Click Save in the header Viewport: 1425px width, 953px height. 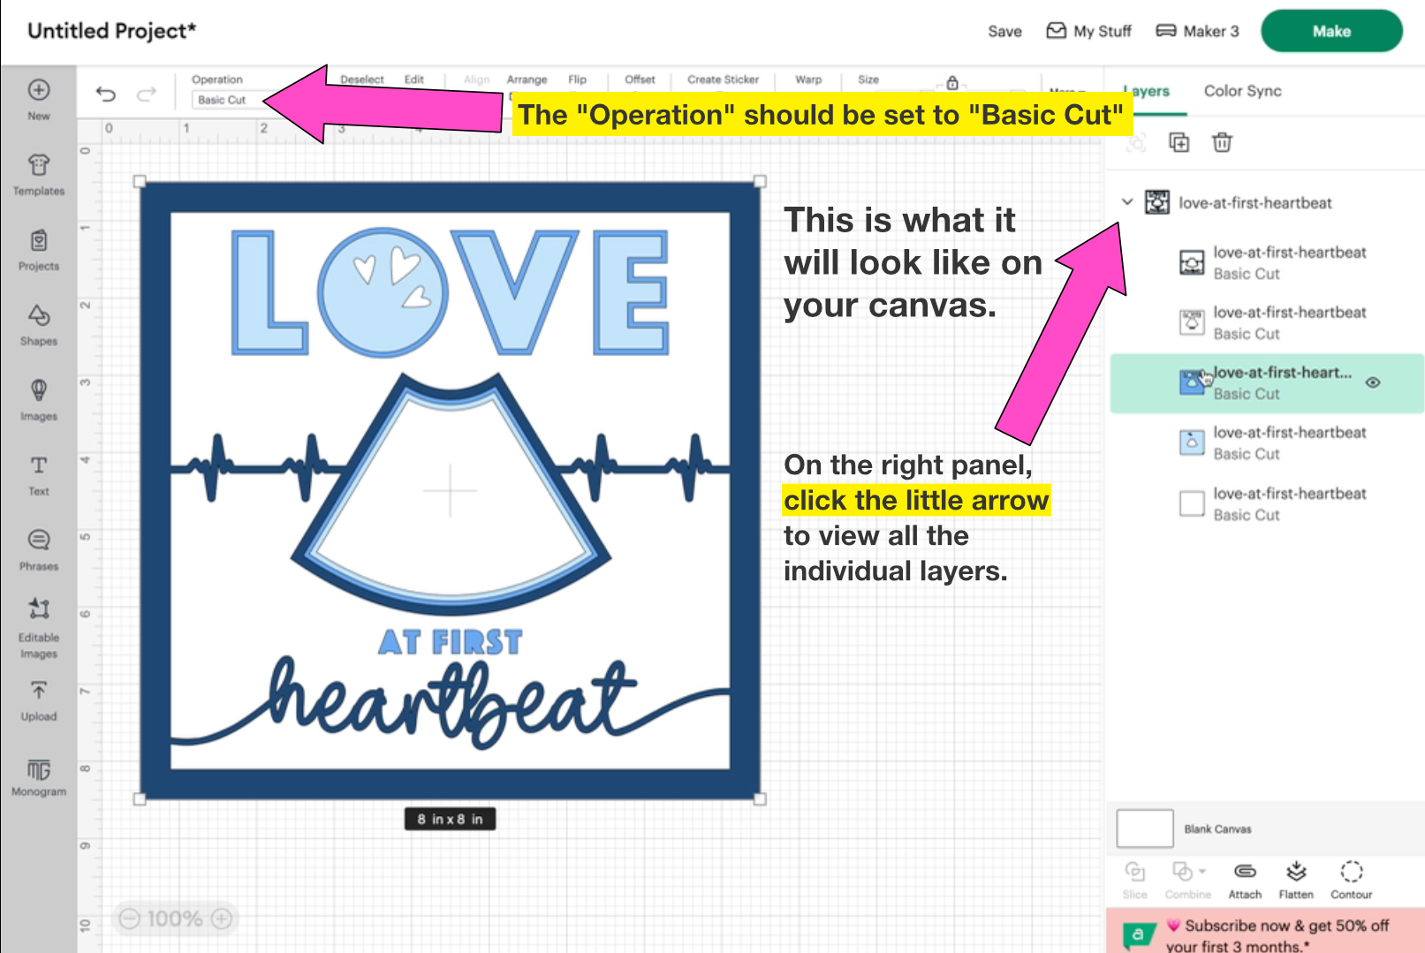[1004, 31]
